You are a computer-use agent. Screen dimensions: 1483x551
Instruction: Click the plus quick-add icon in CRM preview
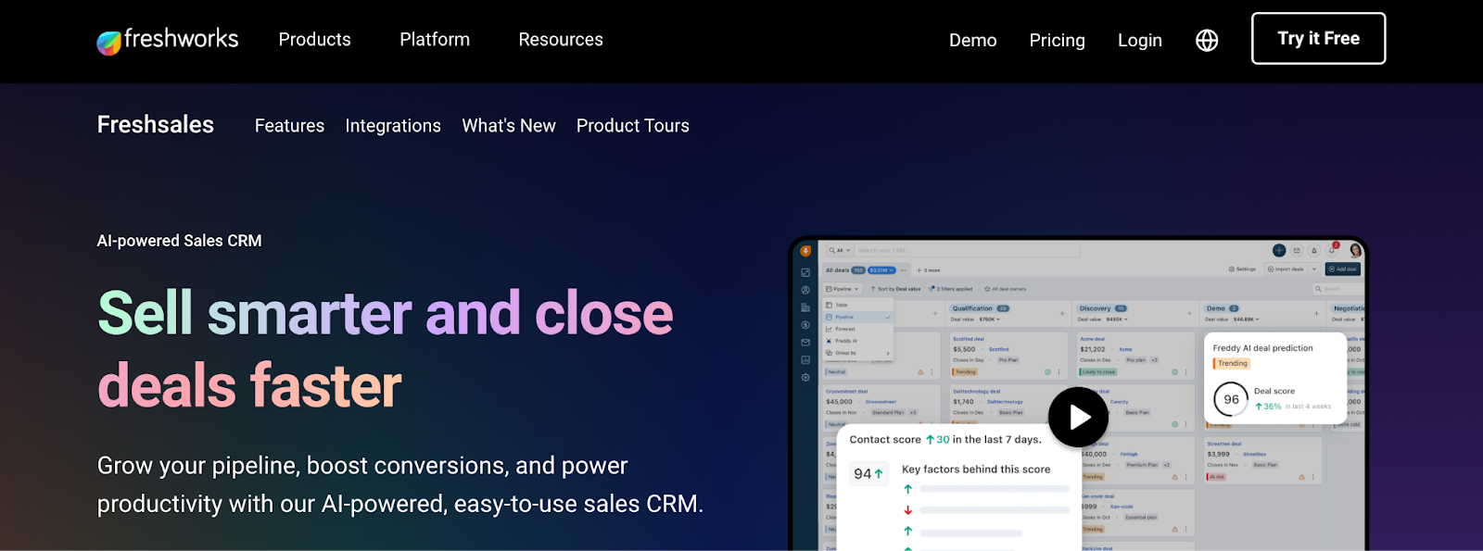[1279, 251]
